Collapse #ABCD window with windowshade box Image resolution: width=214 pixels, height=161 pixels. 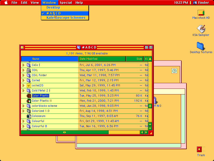tap(151, 47)
